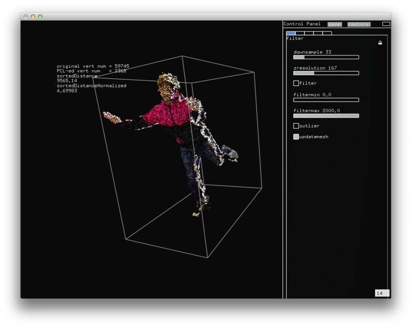Click the downsample slider track
This screenshot has height=327, width=412.
(x=326, y=57)
